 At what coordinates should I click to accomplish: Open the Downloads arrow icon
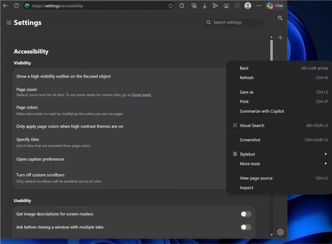(x=205, y=6)
